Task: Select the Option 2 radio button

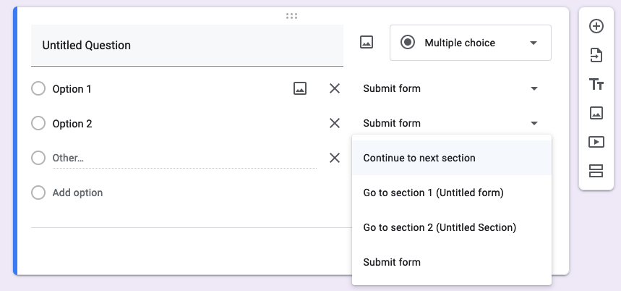Action: (x=38, y=123)
